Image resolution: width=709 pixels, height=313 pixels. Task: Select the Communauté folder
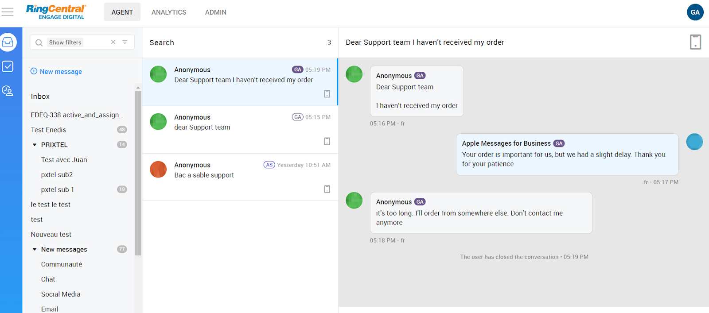coord(62,264)
